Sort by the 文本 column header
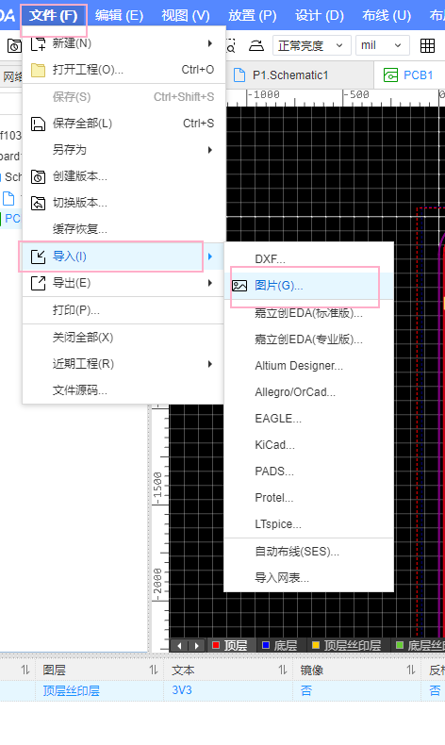445x745 pixels. coord(228,670)
